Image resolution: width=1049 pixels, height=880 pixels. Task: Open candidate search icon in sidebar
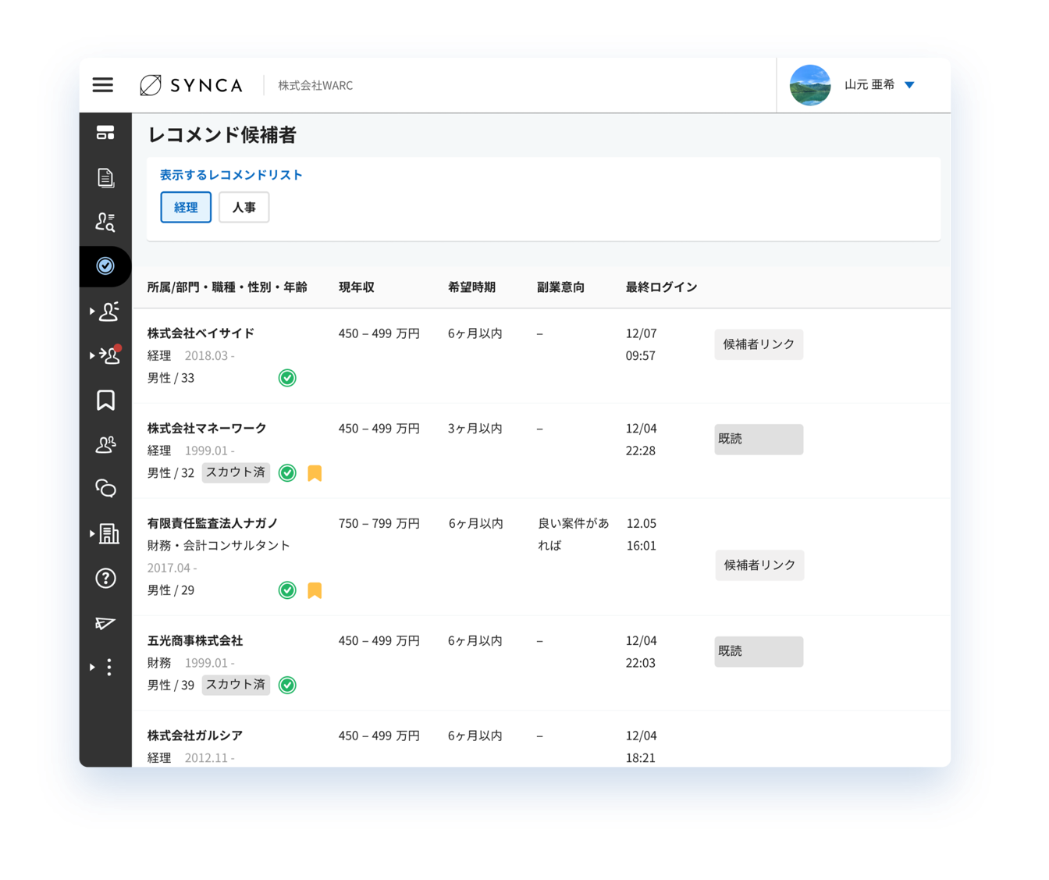pos(105,223)
